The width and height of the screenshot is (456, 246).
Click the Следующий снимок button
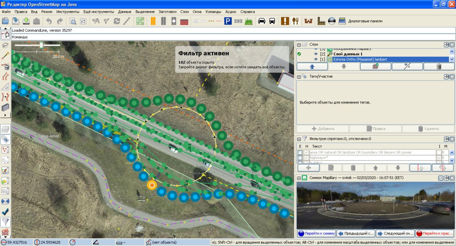395,234
